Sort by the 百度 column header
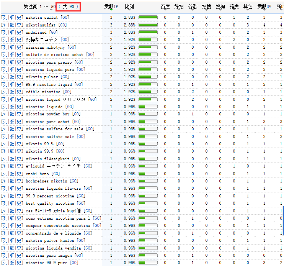 tap(165, 7)
